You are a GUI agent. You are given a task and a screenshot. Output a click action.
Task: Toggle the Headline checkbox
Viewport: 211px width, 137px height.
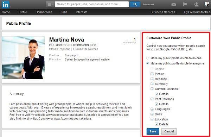152,79
